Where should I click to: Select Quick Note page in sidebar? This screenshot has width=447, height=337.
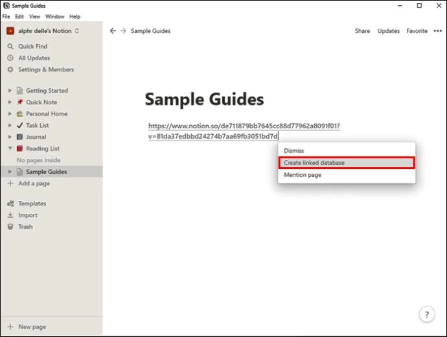point(41,102)
